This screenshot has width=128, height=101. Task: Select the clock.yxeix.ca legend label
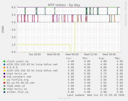(18, 61)
